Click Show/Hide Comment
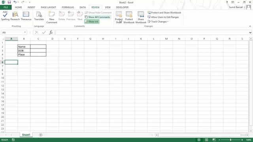Viewport: 253px width, 142px height. pos(98,13)
